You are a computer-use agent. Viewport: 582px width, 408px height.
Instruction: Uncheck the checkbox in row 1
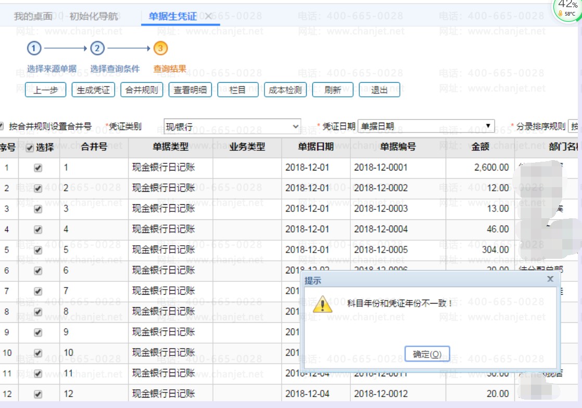point(38,168)
